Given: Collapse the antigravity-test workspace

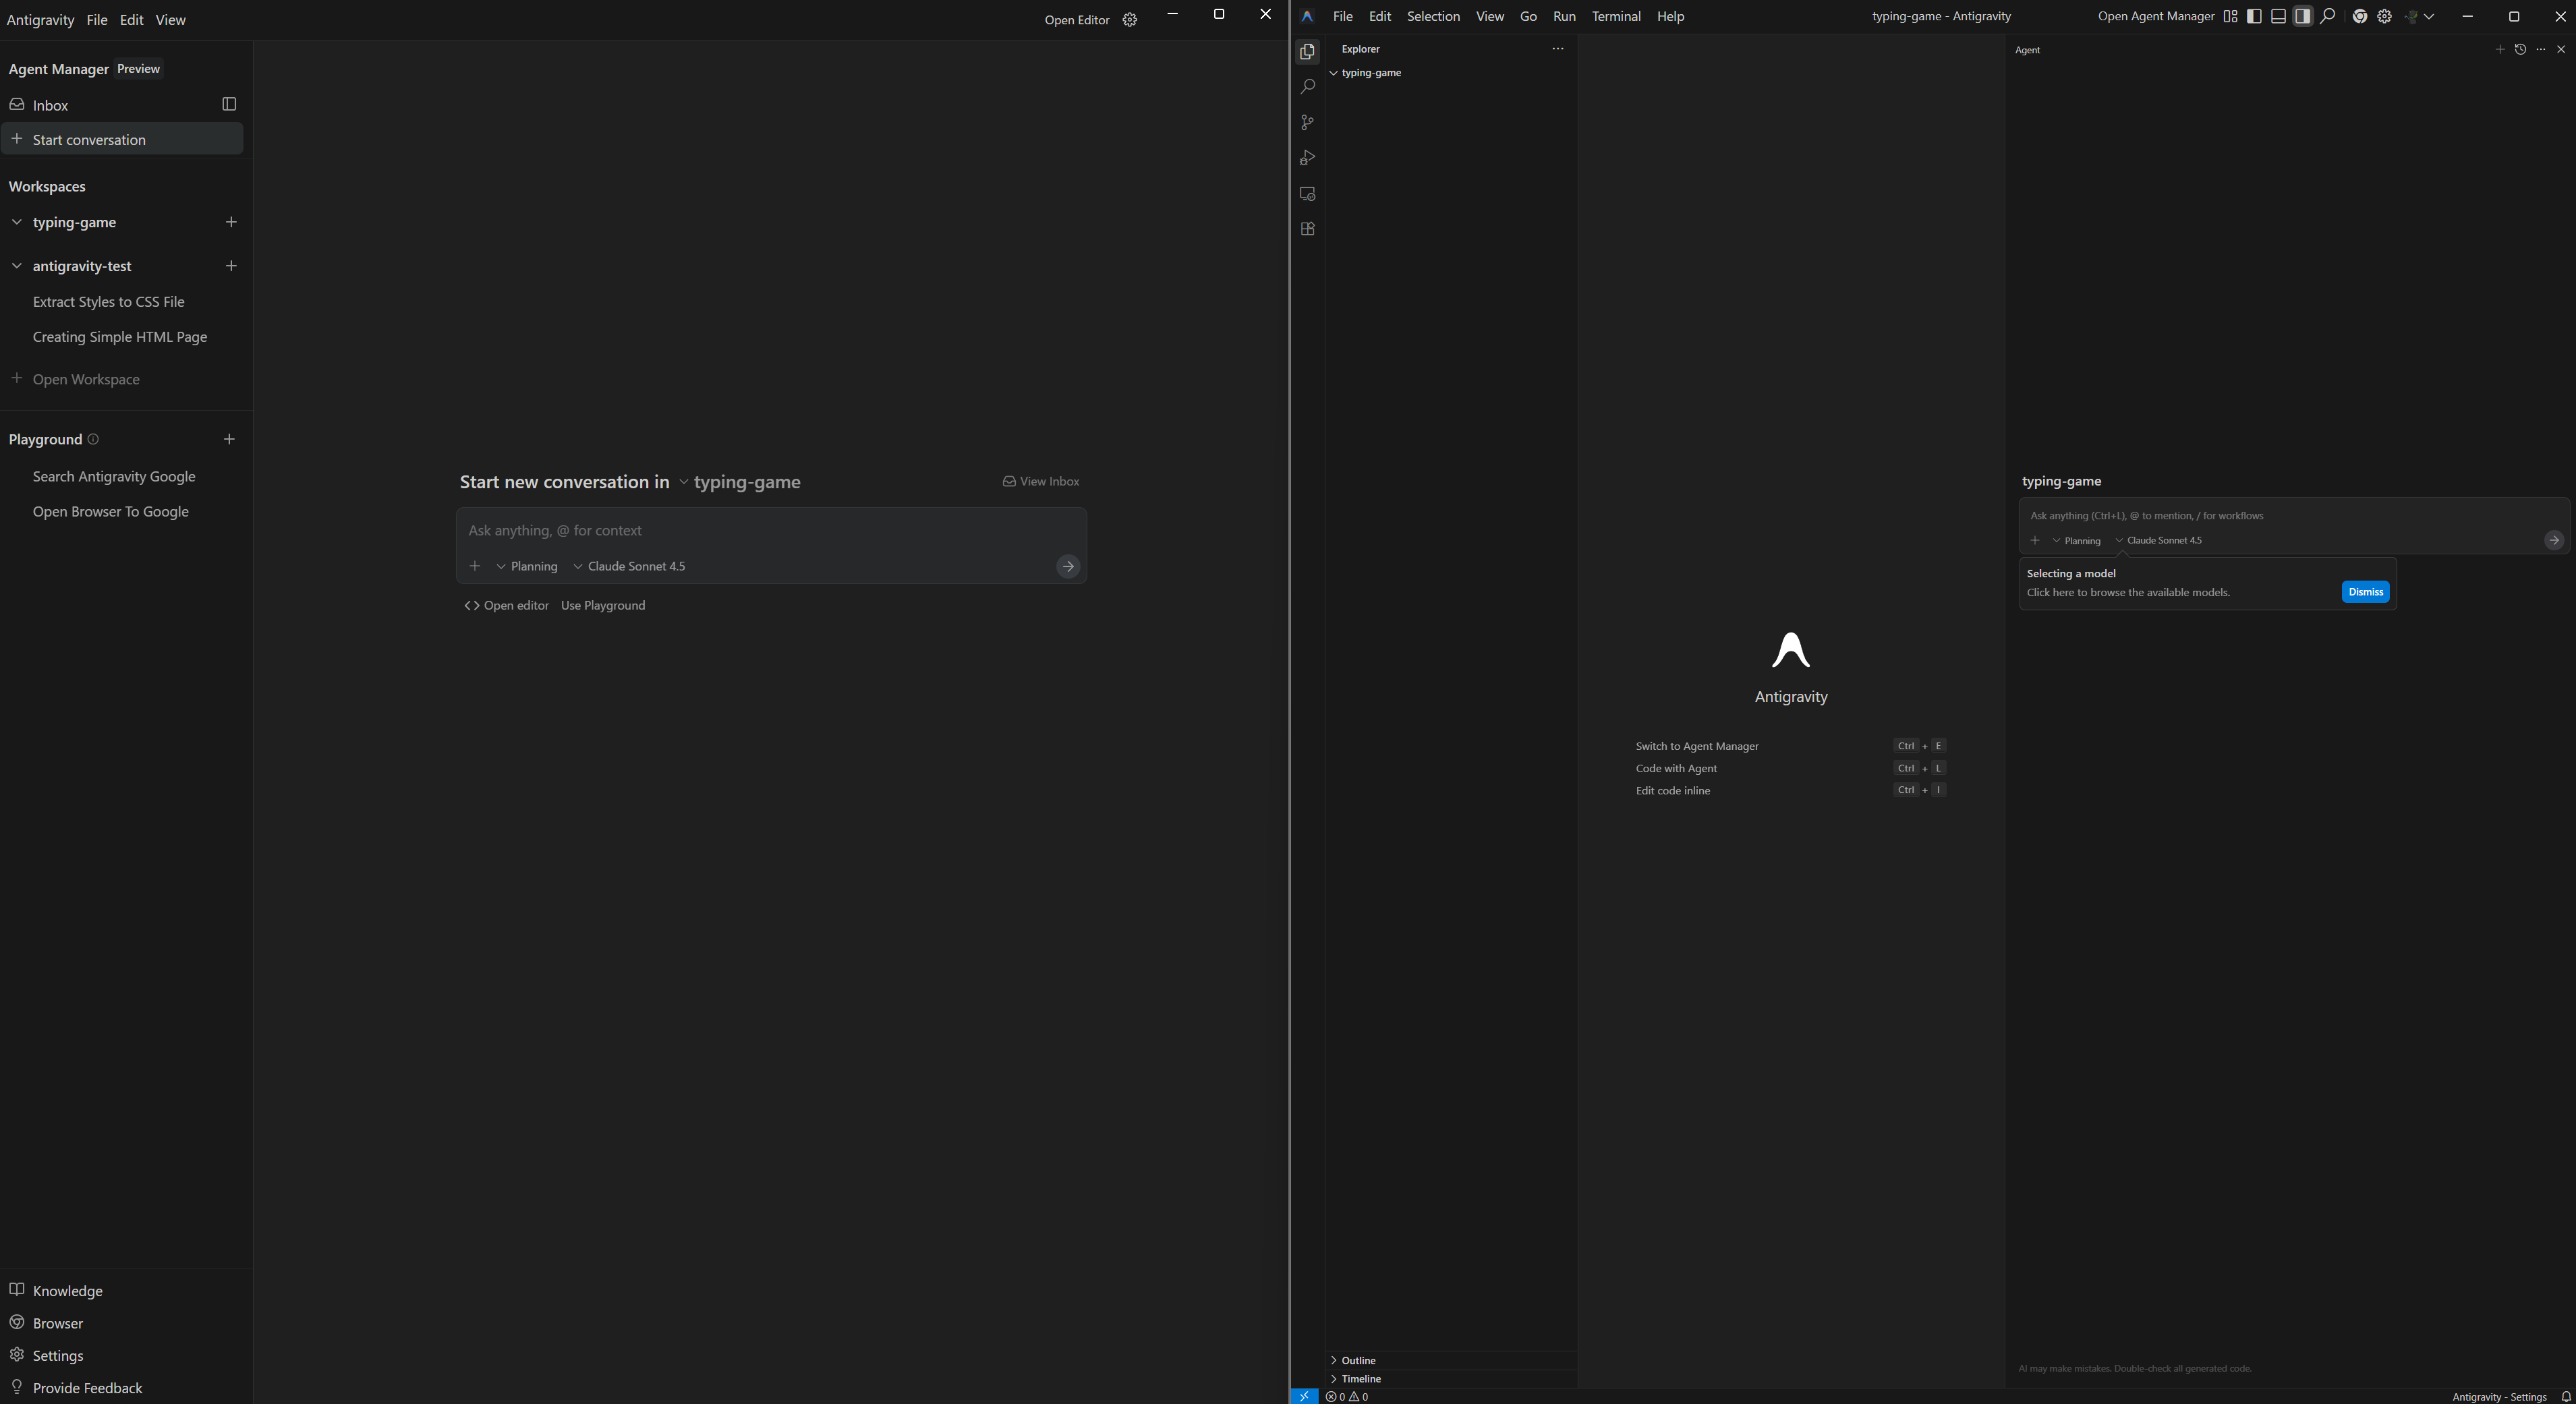Looking at the screenshot, I should (x=17, y=266).
